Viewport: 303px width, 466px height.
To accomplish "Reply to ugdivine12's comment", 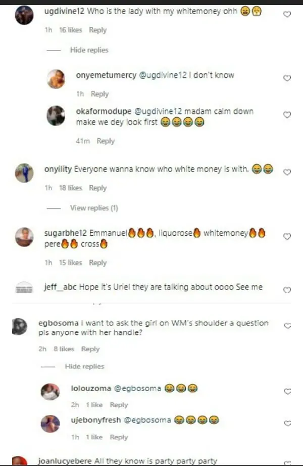I will [97, 30].
